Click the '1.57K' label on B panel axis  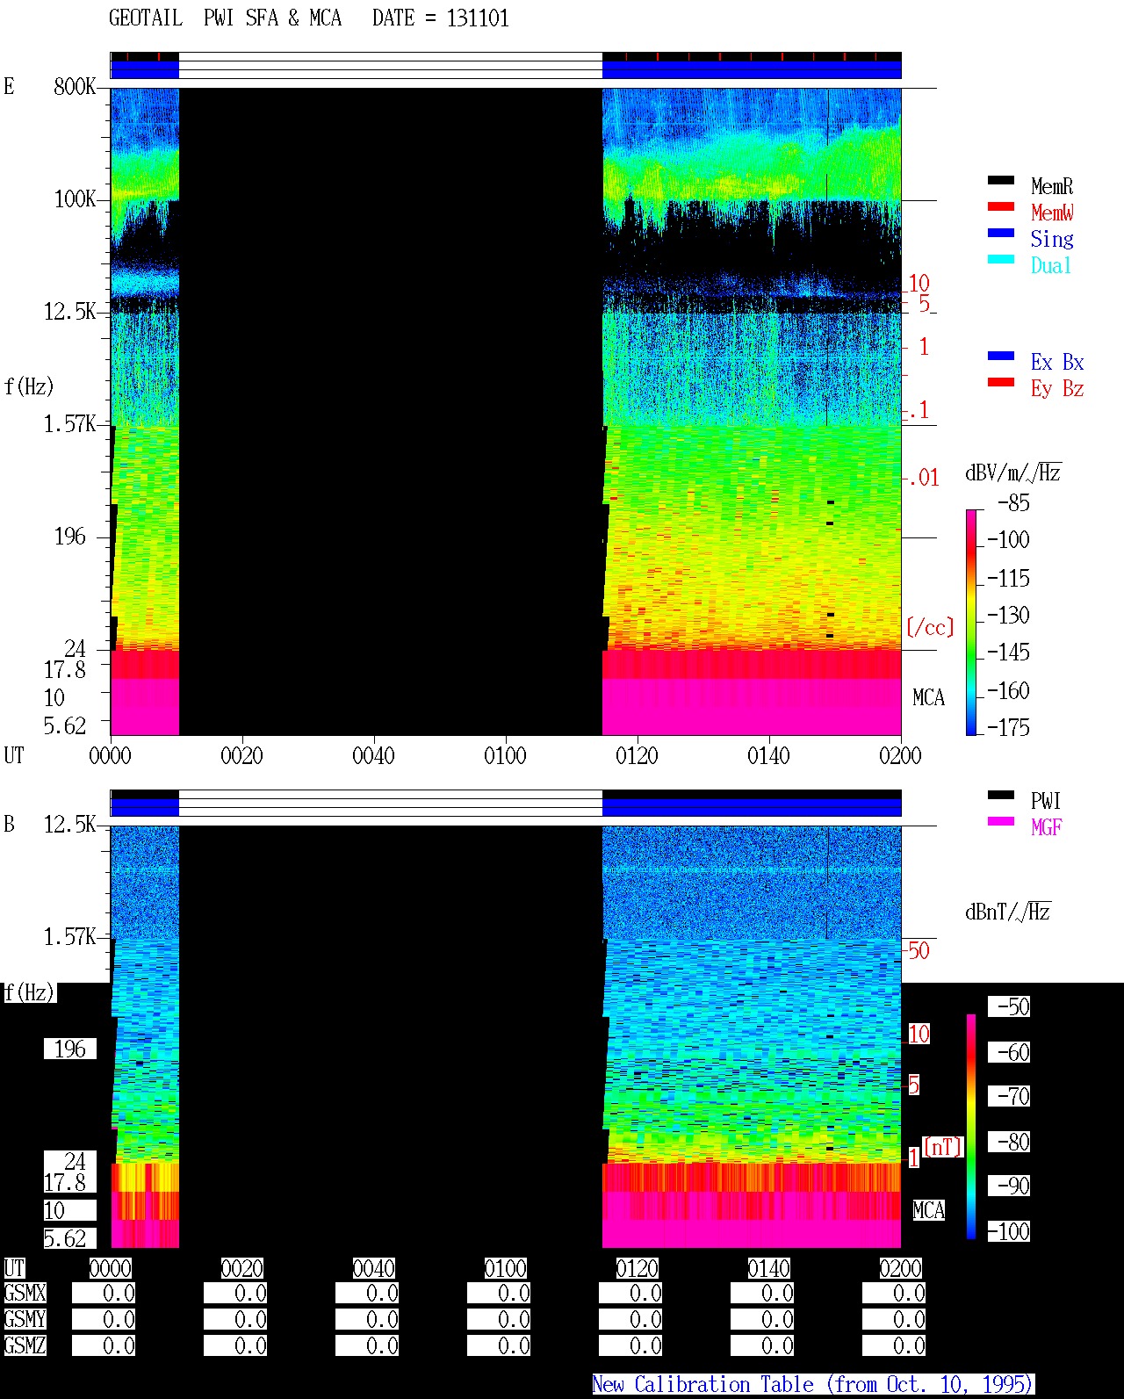click(x=70, y=936)
